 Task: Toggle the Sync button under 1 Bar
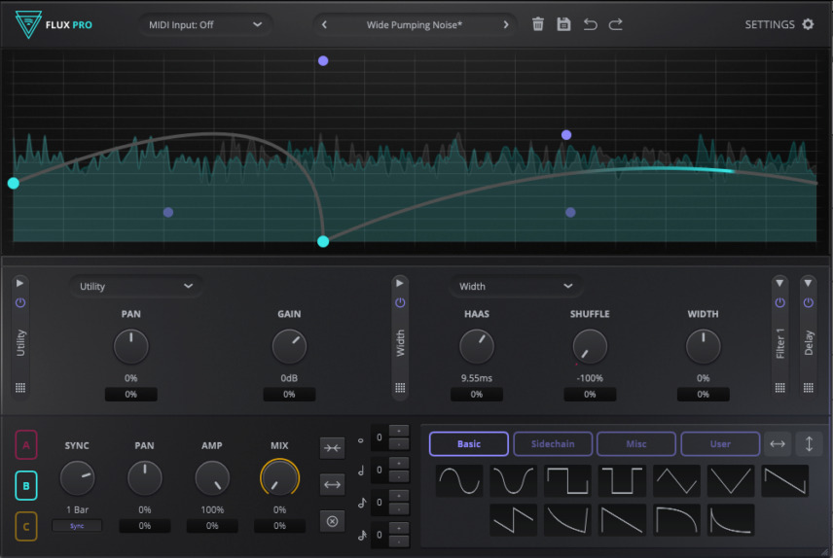(77, 526)
